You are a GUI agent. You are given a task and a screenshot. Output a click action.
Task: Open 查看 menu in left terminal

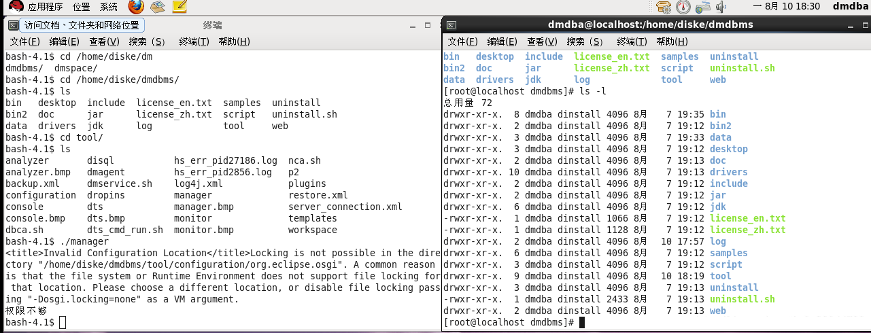104,42
